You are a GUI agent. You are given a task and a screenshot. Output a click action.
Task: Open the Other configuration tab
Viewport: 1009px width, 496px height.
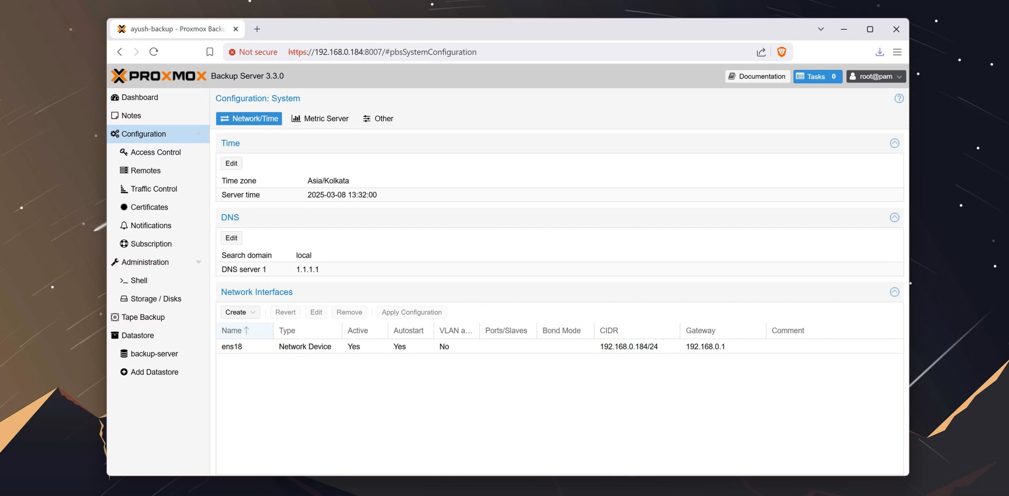coord(378,118)
